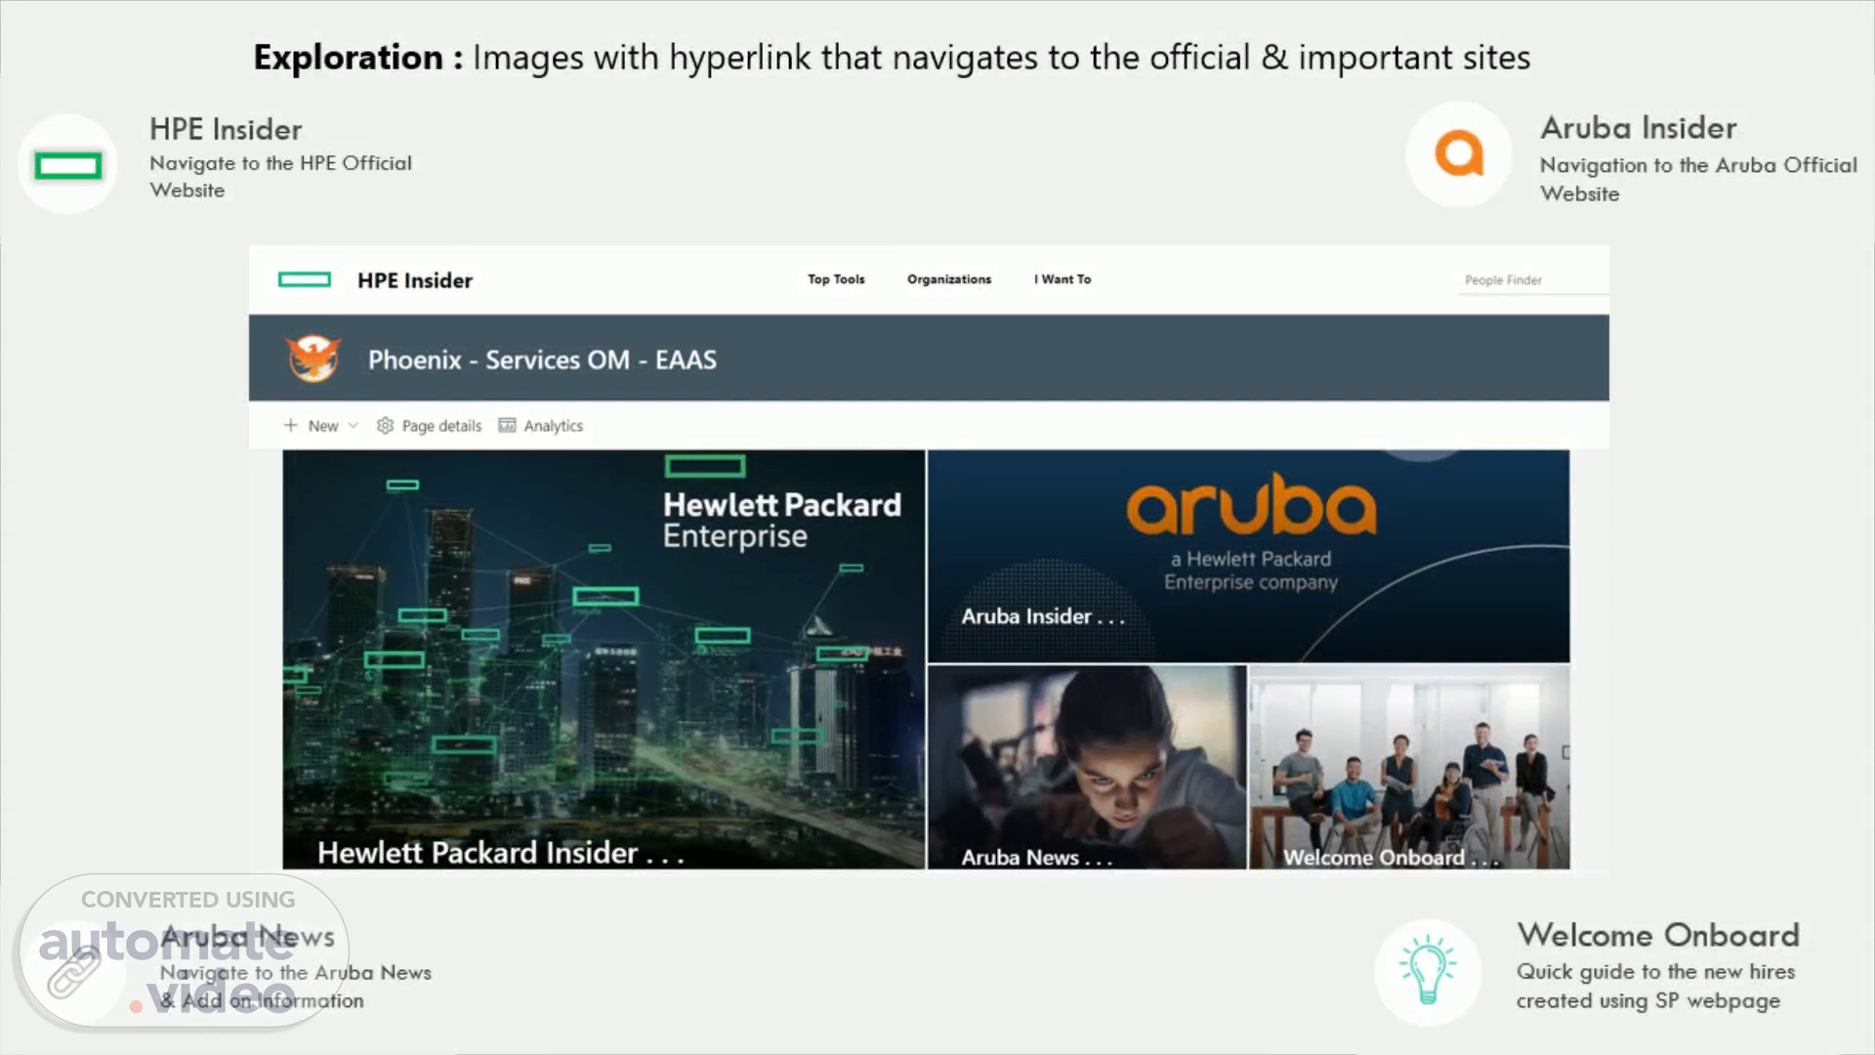Click the People Finder search field

[1533, 280]
